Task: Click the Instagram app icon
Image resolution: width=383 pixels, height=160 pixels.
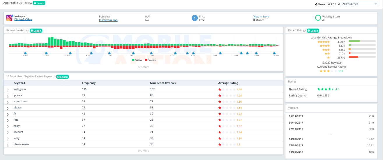Action: 10,18
